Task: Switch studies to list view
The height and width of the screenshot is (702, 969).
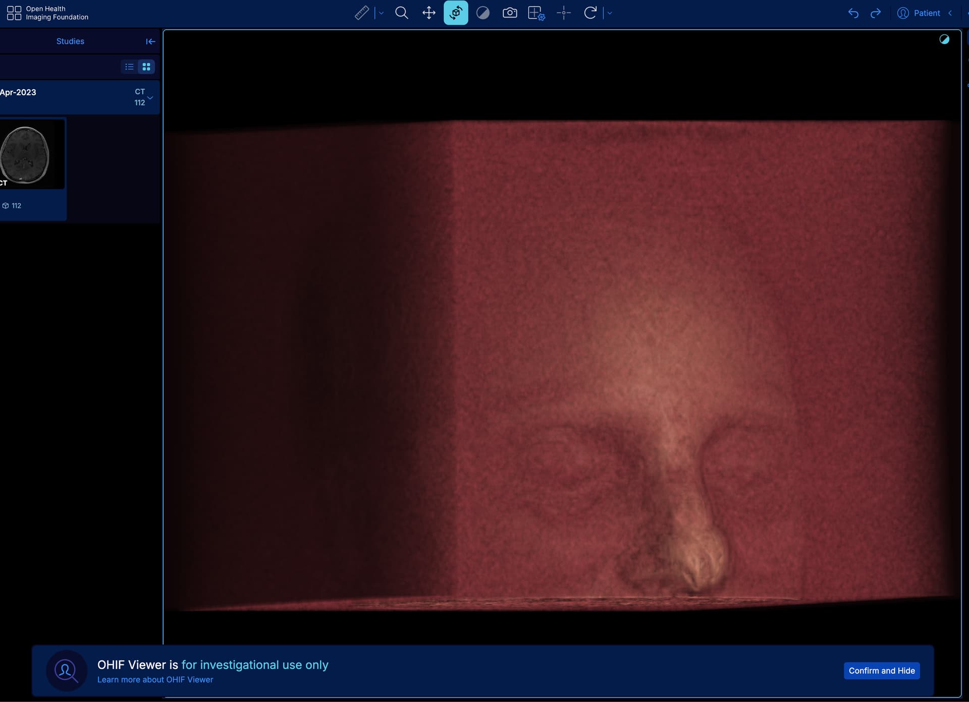Action: tap(129, 67)
